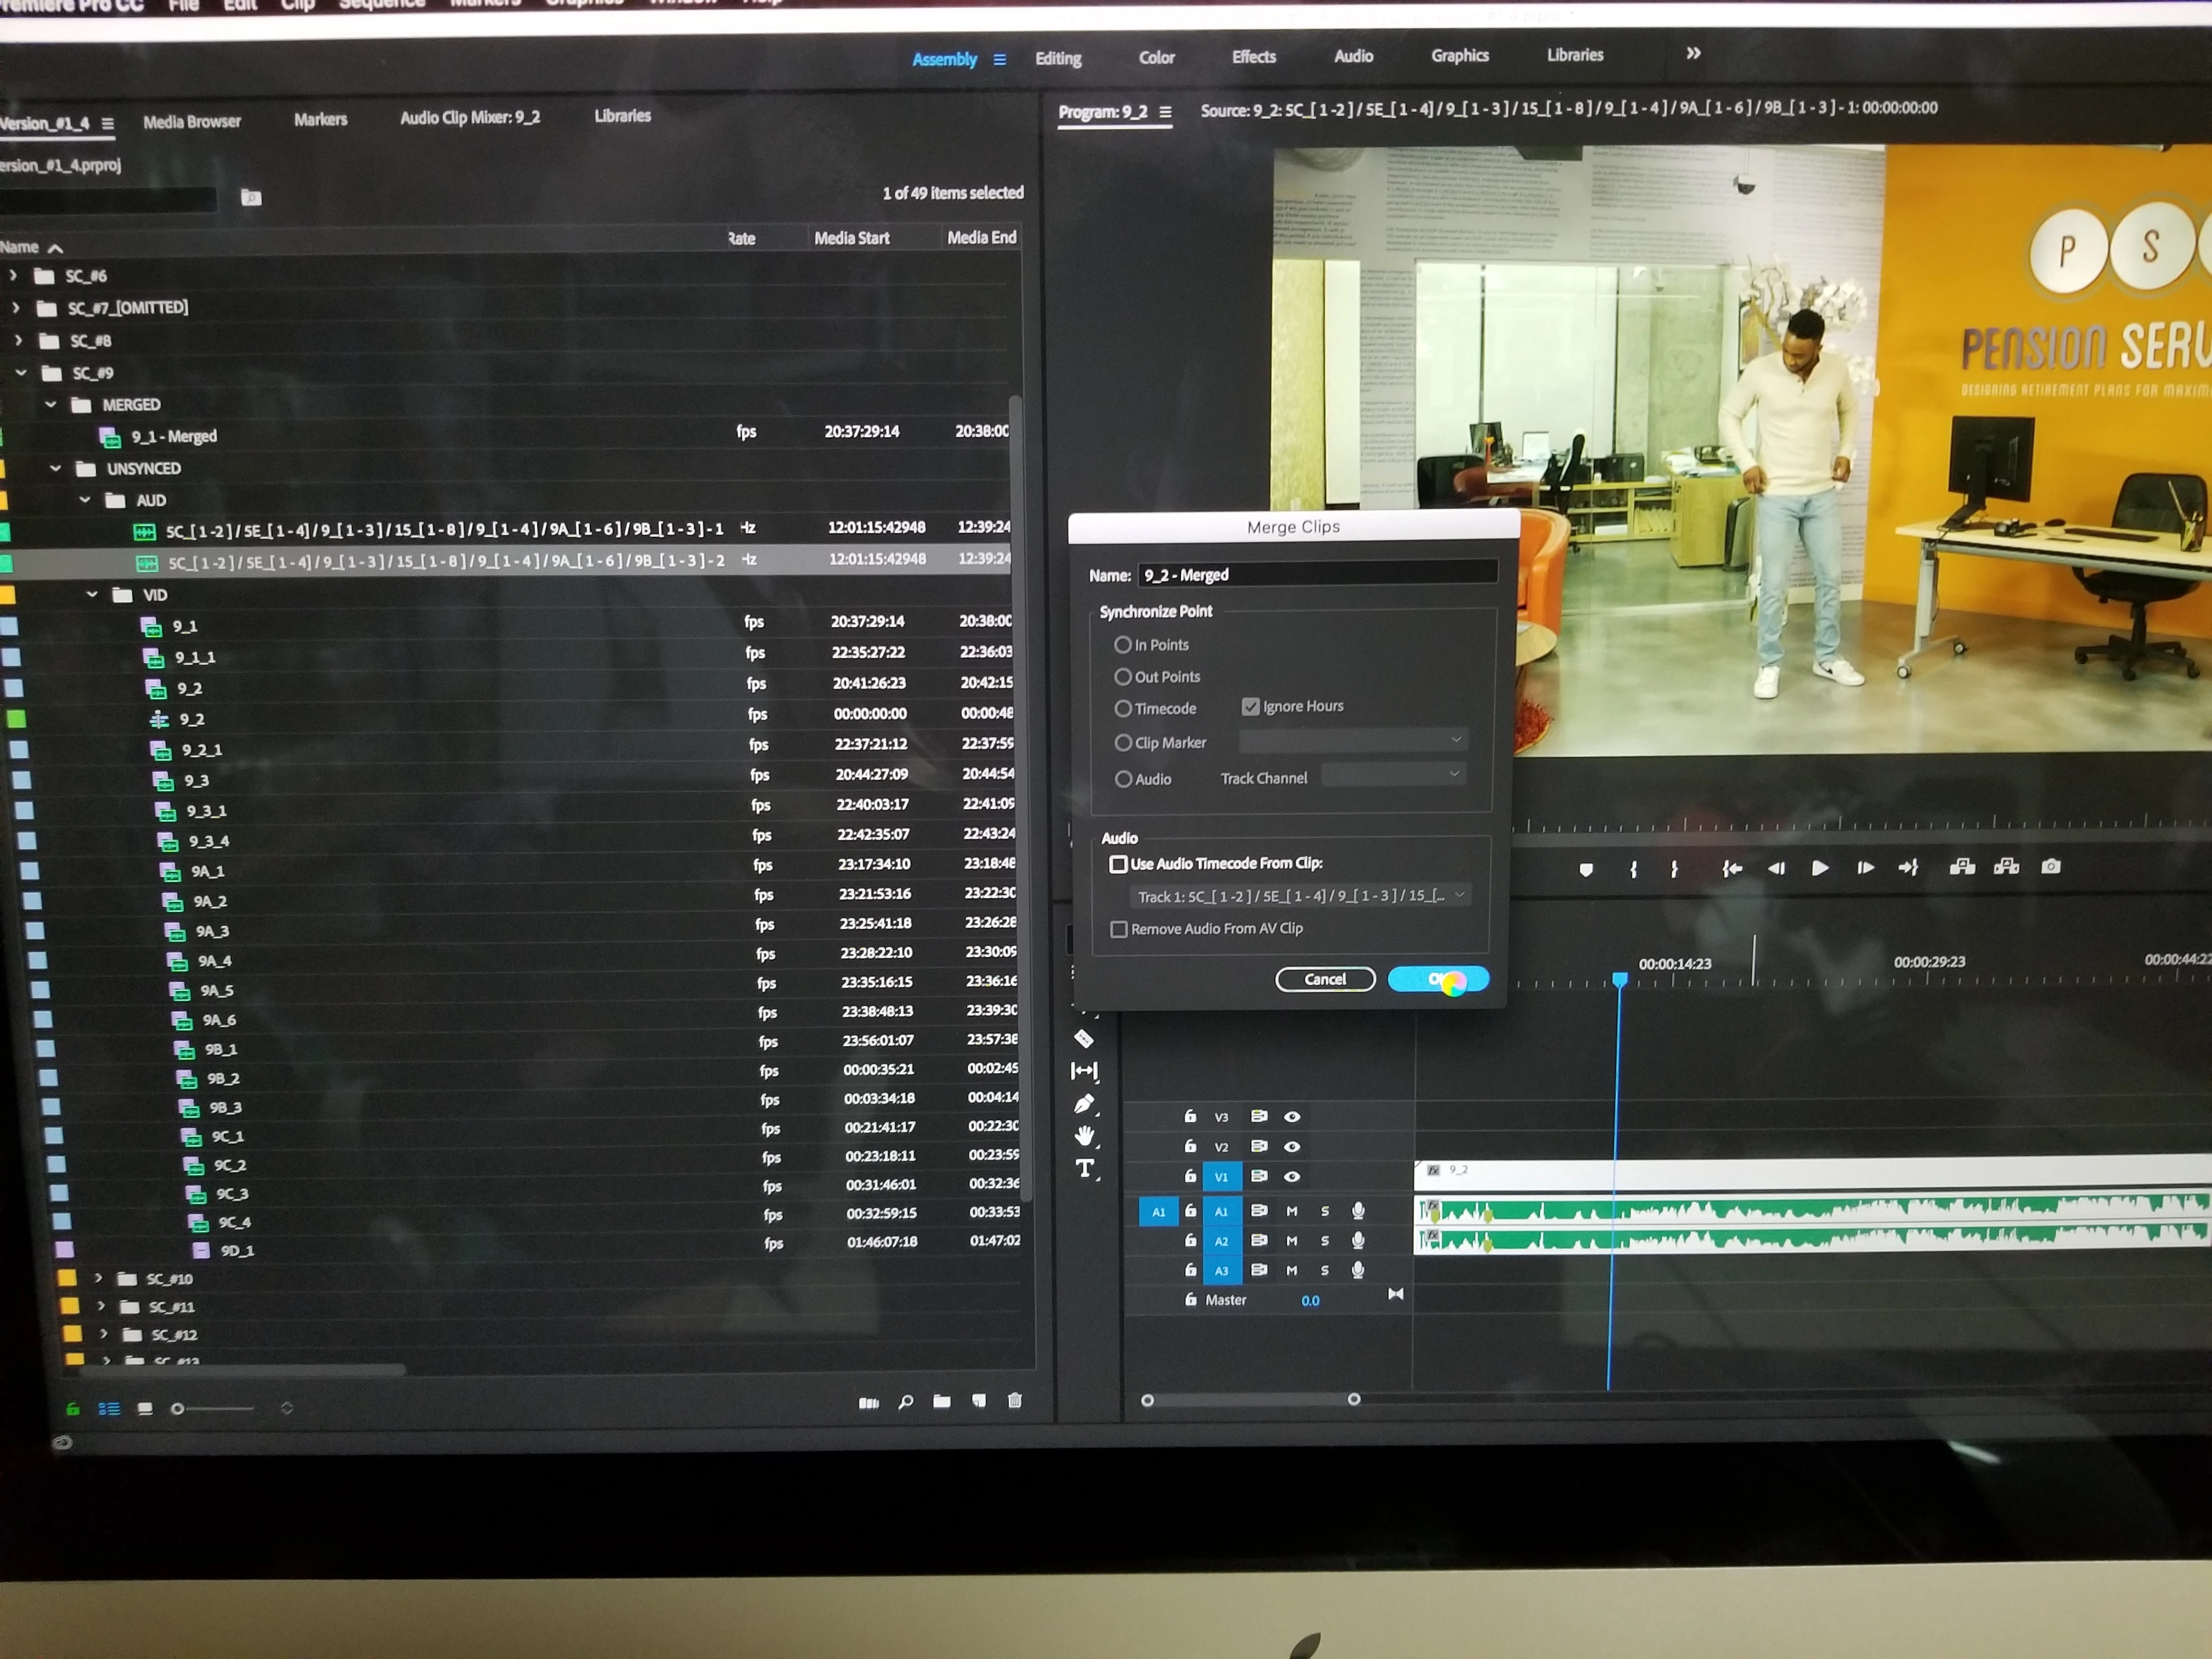Open the Audio Clip Mixer: 9_2 tab
2212x1659 pixels.
point(470,117)
